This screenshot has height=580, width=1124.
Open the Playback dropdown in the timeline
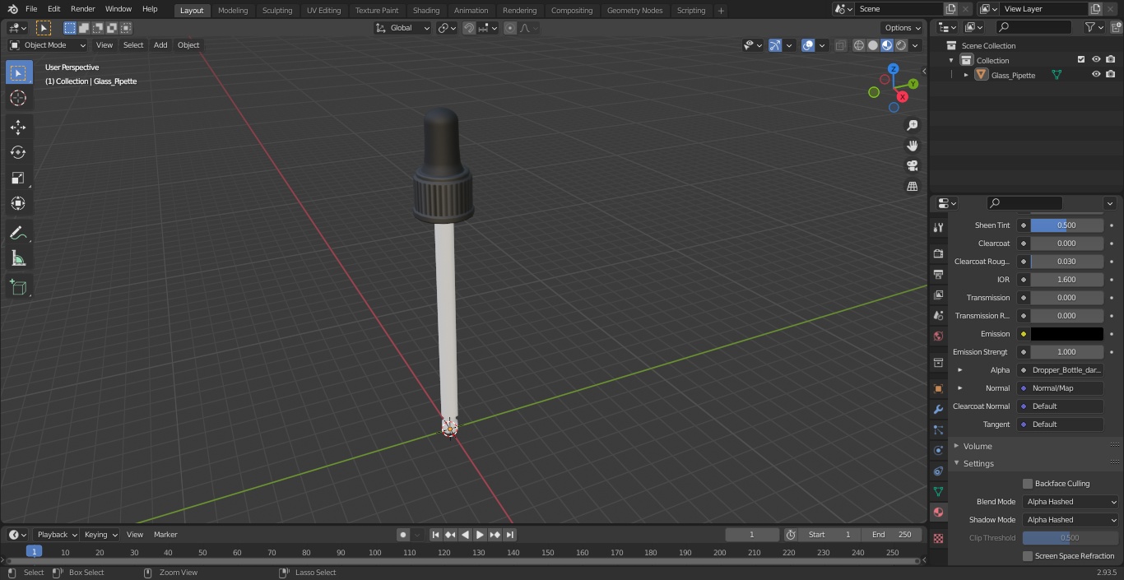(57, 535)
